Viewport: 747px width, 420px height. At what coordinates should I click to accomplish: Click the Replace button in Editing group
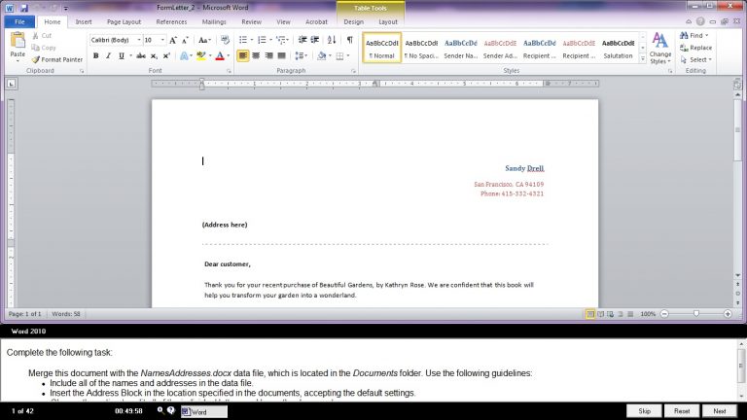click(x=695, y=48)
